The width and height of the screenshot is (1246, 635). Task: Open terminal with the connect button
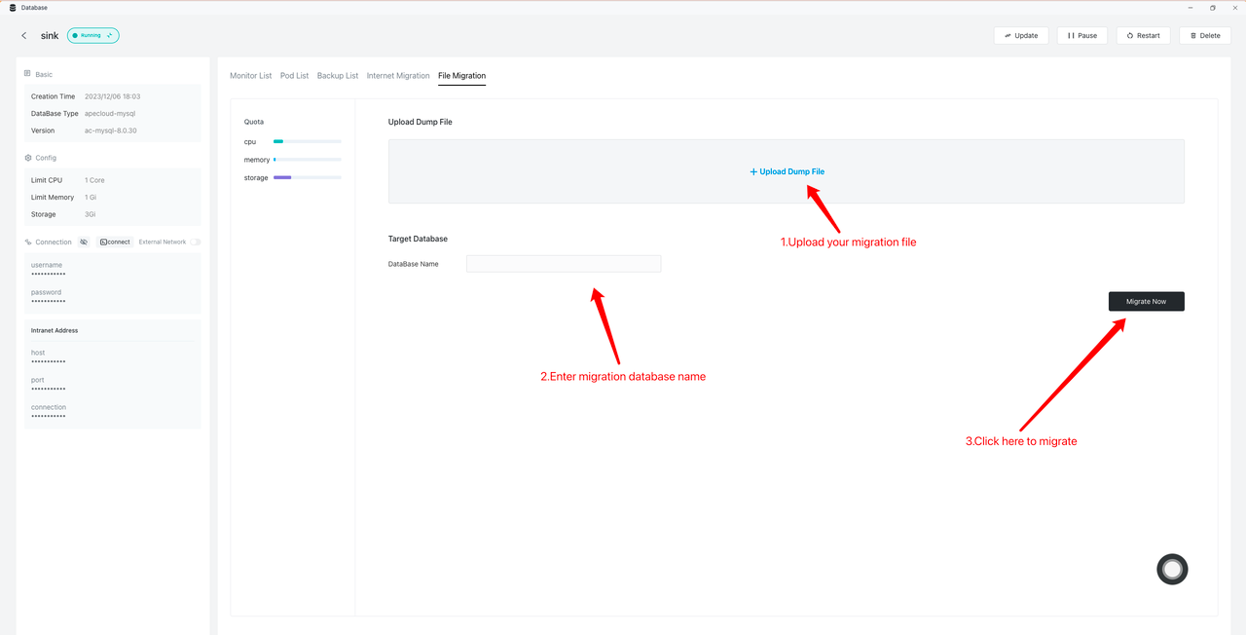coord(115,242)
